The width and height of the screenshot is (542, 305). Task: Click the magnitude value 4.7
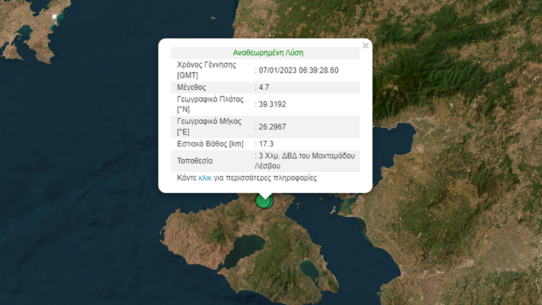[264, 87]
